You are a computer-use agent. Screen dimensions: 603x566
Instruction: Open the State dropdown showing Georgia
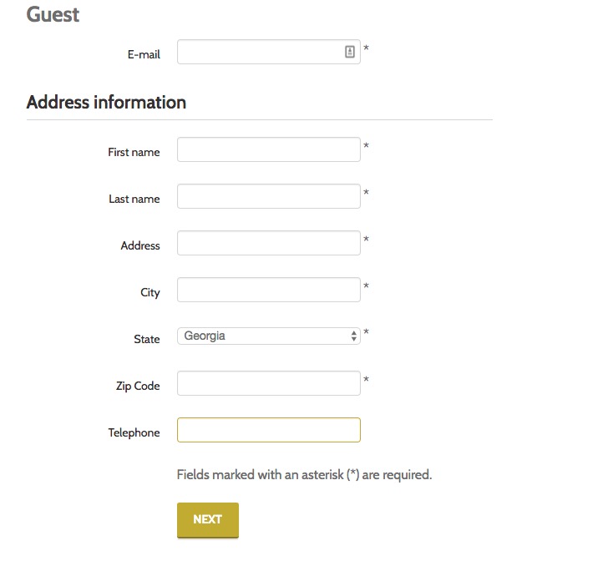(268, 336)
